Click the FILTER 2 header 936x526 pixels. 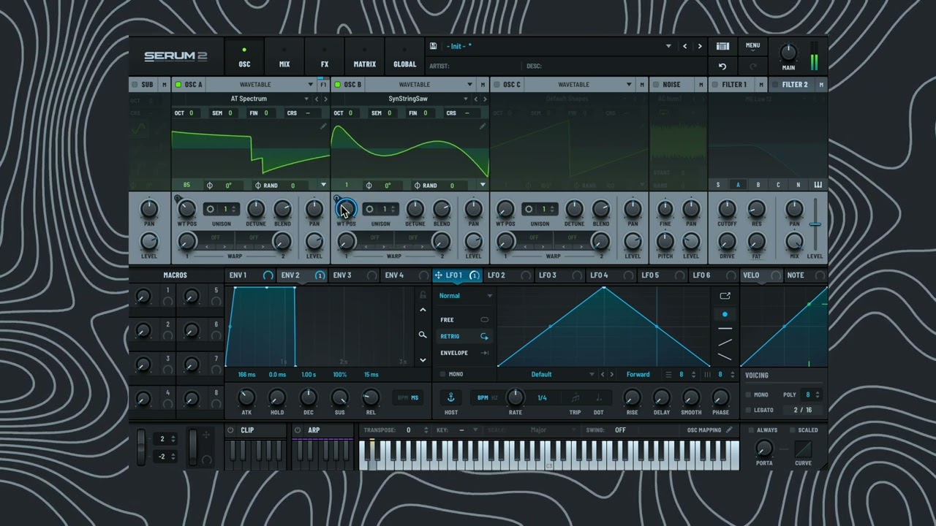(x=795, y=85)
